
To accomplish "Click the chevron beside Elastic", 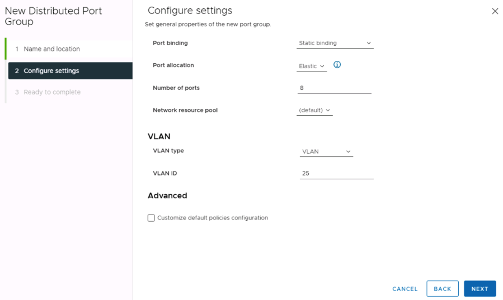I will 322,66.
